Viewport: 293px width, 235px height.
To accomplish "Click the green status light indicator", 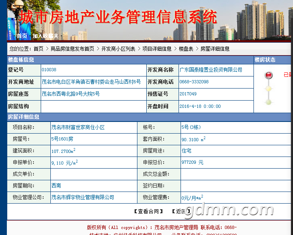I will point(269,102).
